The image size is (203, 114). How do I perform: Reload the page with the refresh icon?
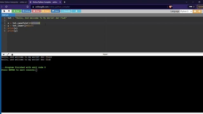pyautogui.click(x=6, y=7)
